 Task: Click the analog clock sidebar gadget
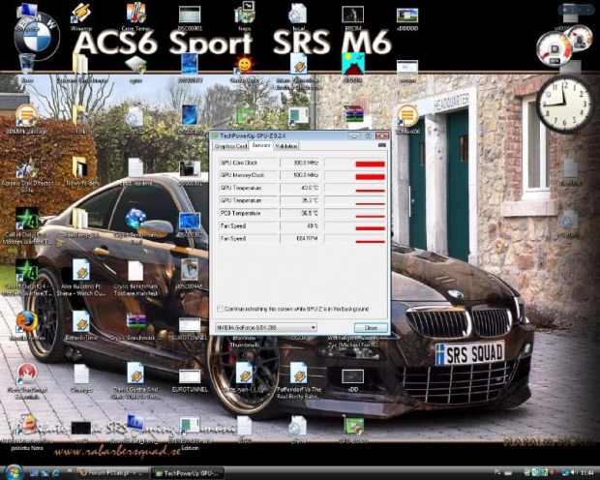pos(564,105)
